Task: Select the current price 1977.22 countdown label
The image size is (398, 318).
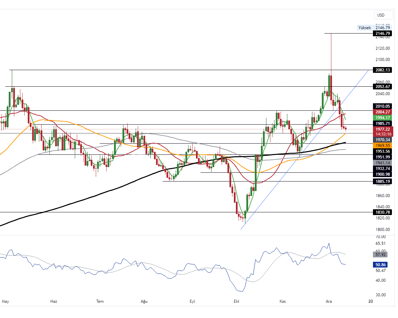Action: (382, 131)
